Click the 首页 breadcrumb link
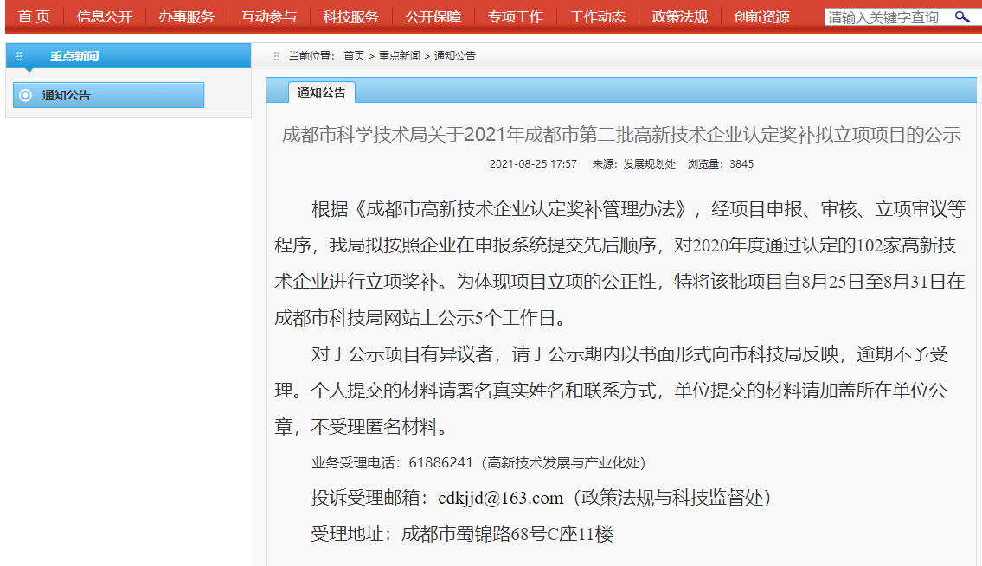 354,56
